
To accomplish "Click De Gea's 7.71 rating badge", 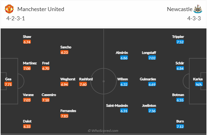I will click(8, 84).
